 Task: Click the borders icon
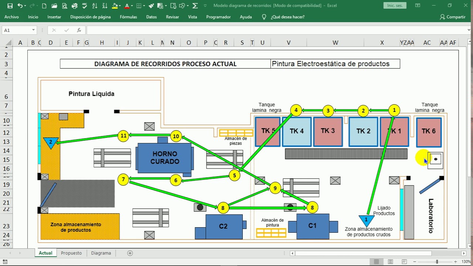[139, 6]
